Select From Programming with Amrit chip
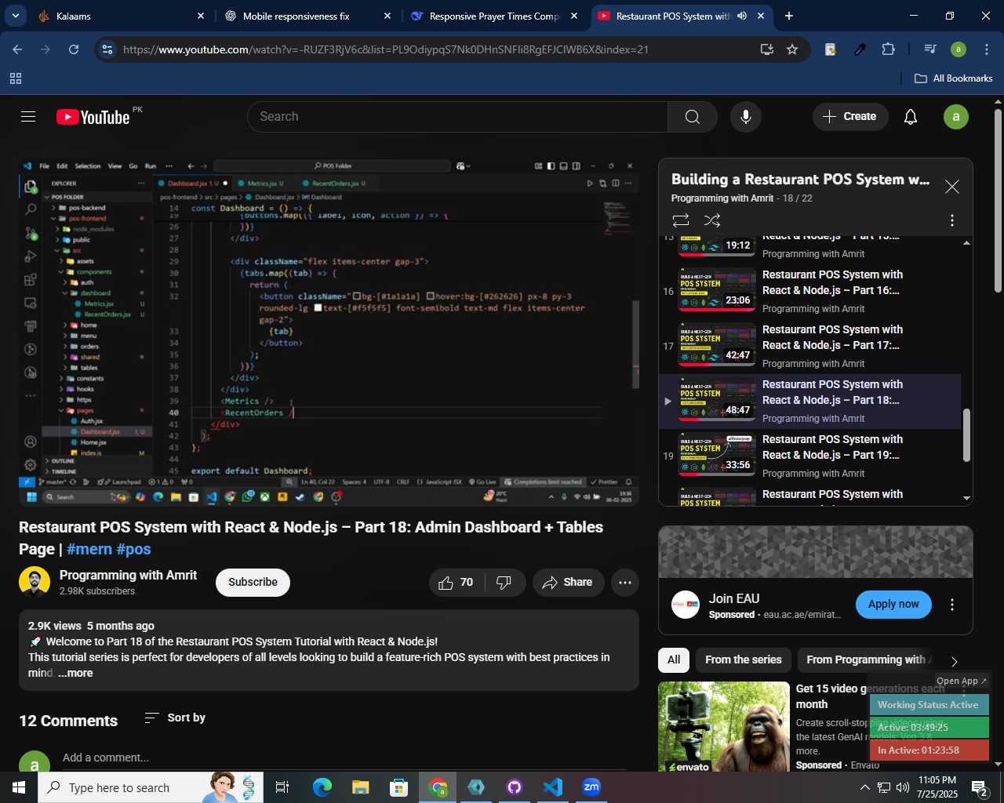1004x803 pixels. pyautogui.click(x=866, y=660)
